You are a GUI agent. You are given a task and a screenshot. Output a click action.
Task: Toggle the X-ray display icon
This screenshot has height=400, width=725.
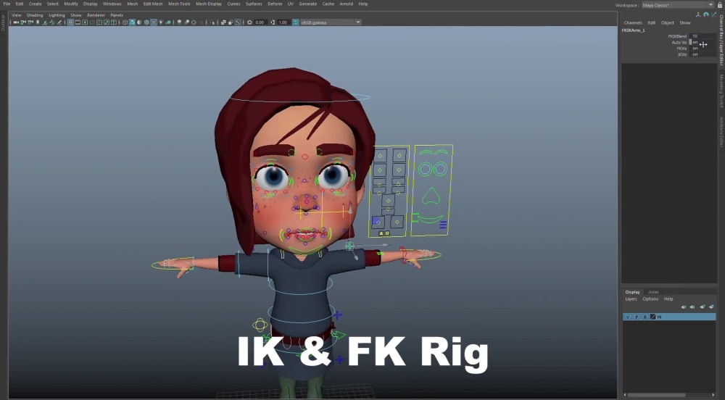click(223, 22)
